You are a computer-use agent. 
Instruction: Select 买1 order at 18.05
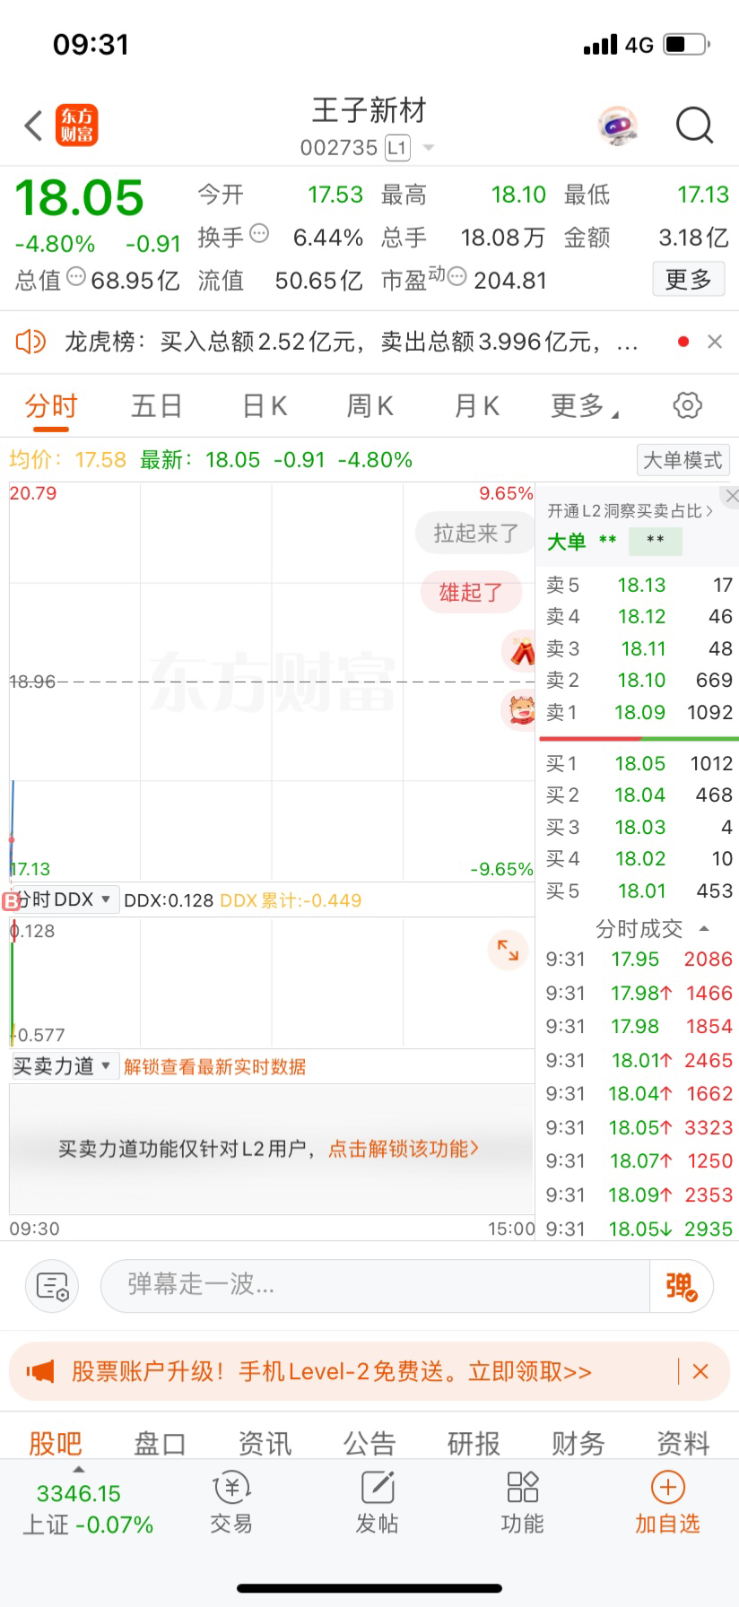click(639, 763)
